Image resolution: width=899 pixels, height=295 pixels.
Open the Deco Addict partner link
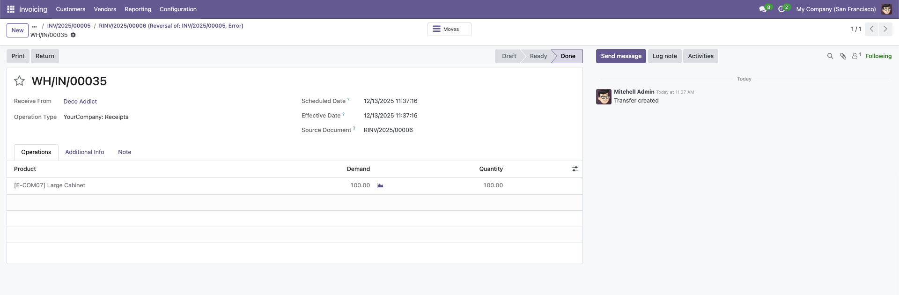(80, 102)
